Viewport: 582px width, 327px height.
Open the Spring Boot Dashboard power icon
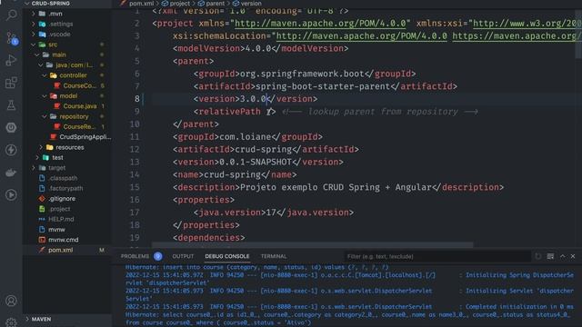click(x=11, y=127)
